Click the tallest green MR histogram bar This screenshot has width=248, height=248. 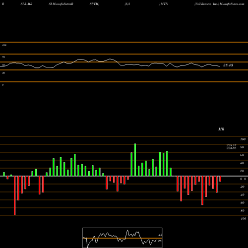135,160
